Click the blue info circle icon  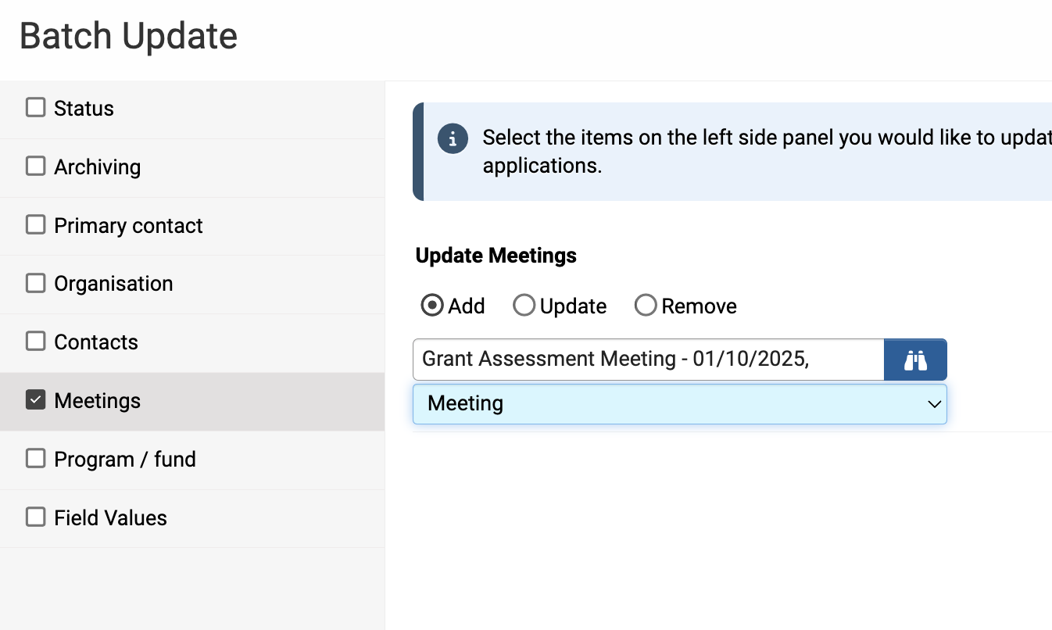click(x=453, y=139)
